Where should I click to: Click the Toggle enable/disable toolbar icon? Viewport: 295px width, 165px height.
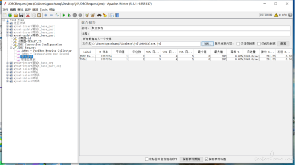(57, 15)
